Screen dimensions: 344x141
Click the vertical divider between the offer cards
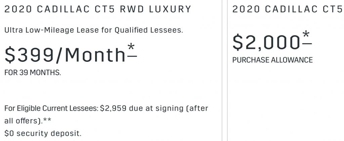tap(224, 70)
